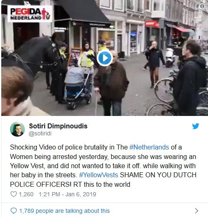Image resolution: width=208 pixels, height=217 pixels.
Task: Open the @sotiridi handle link
Action: pos(40,133)
